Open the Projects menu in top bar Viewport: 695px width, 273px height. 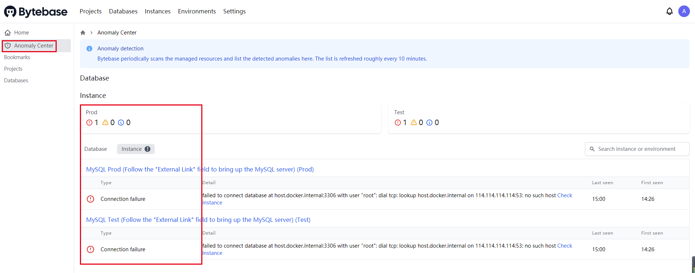90,11
